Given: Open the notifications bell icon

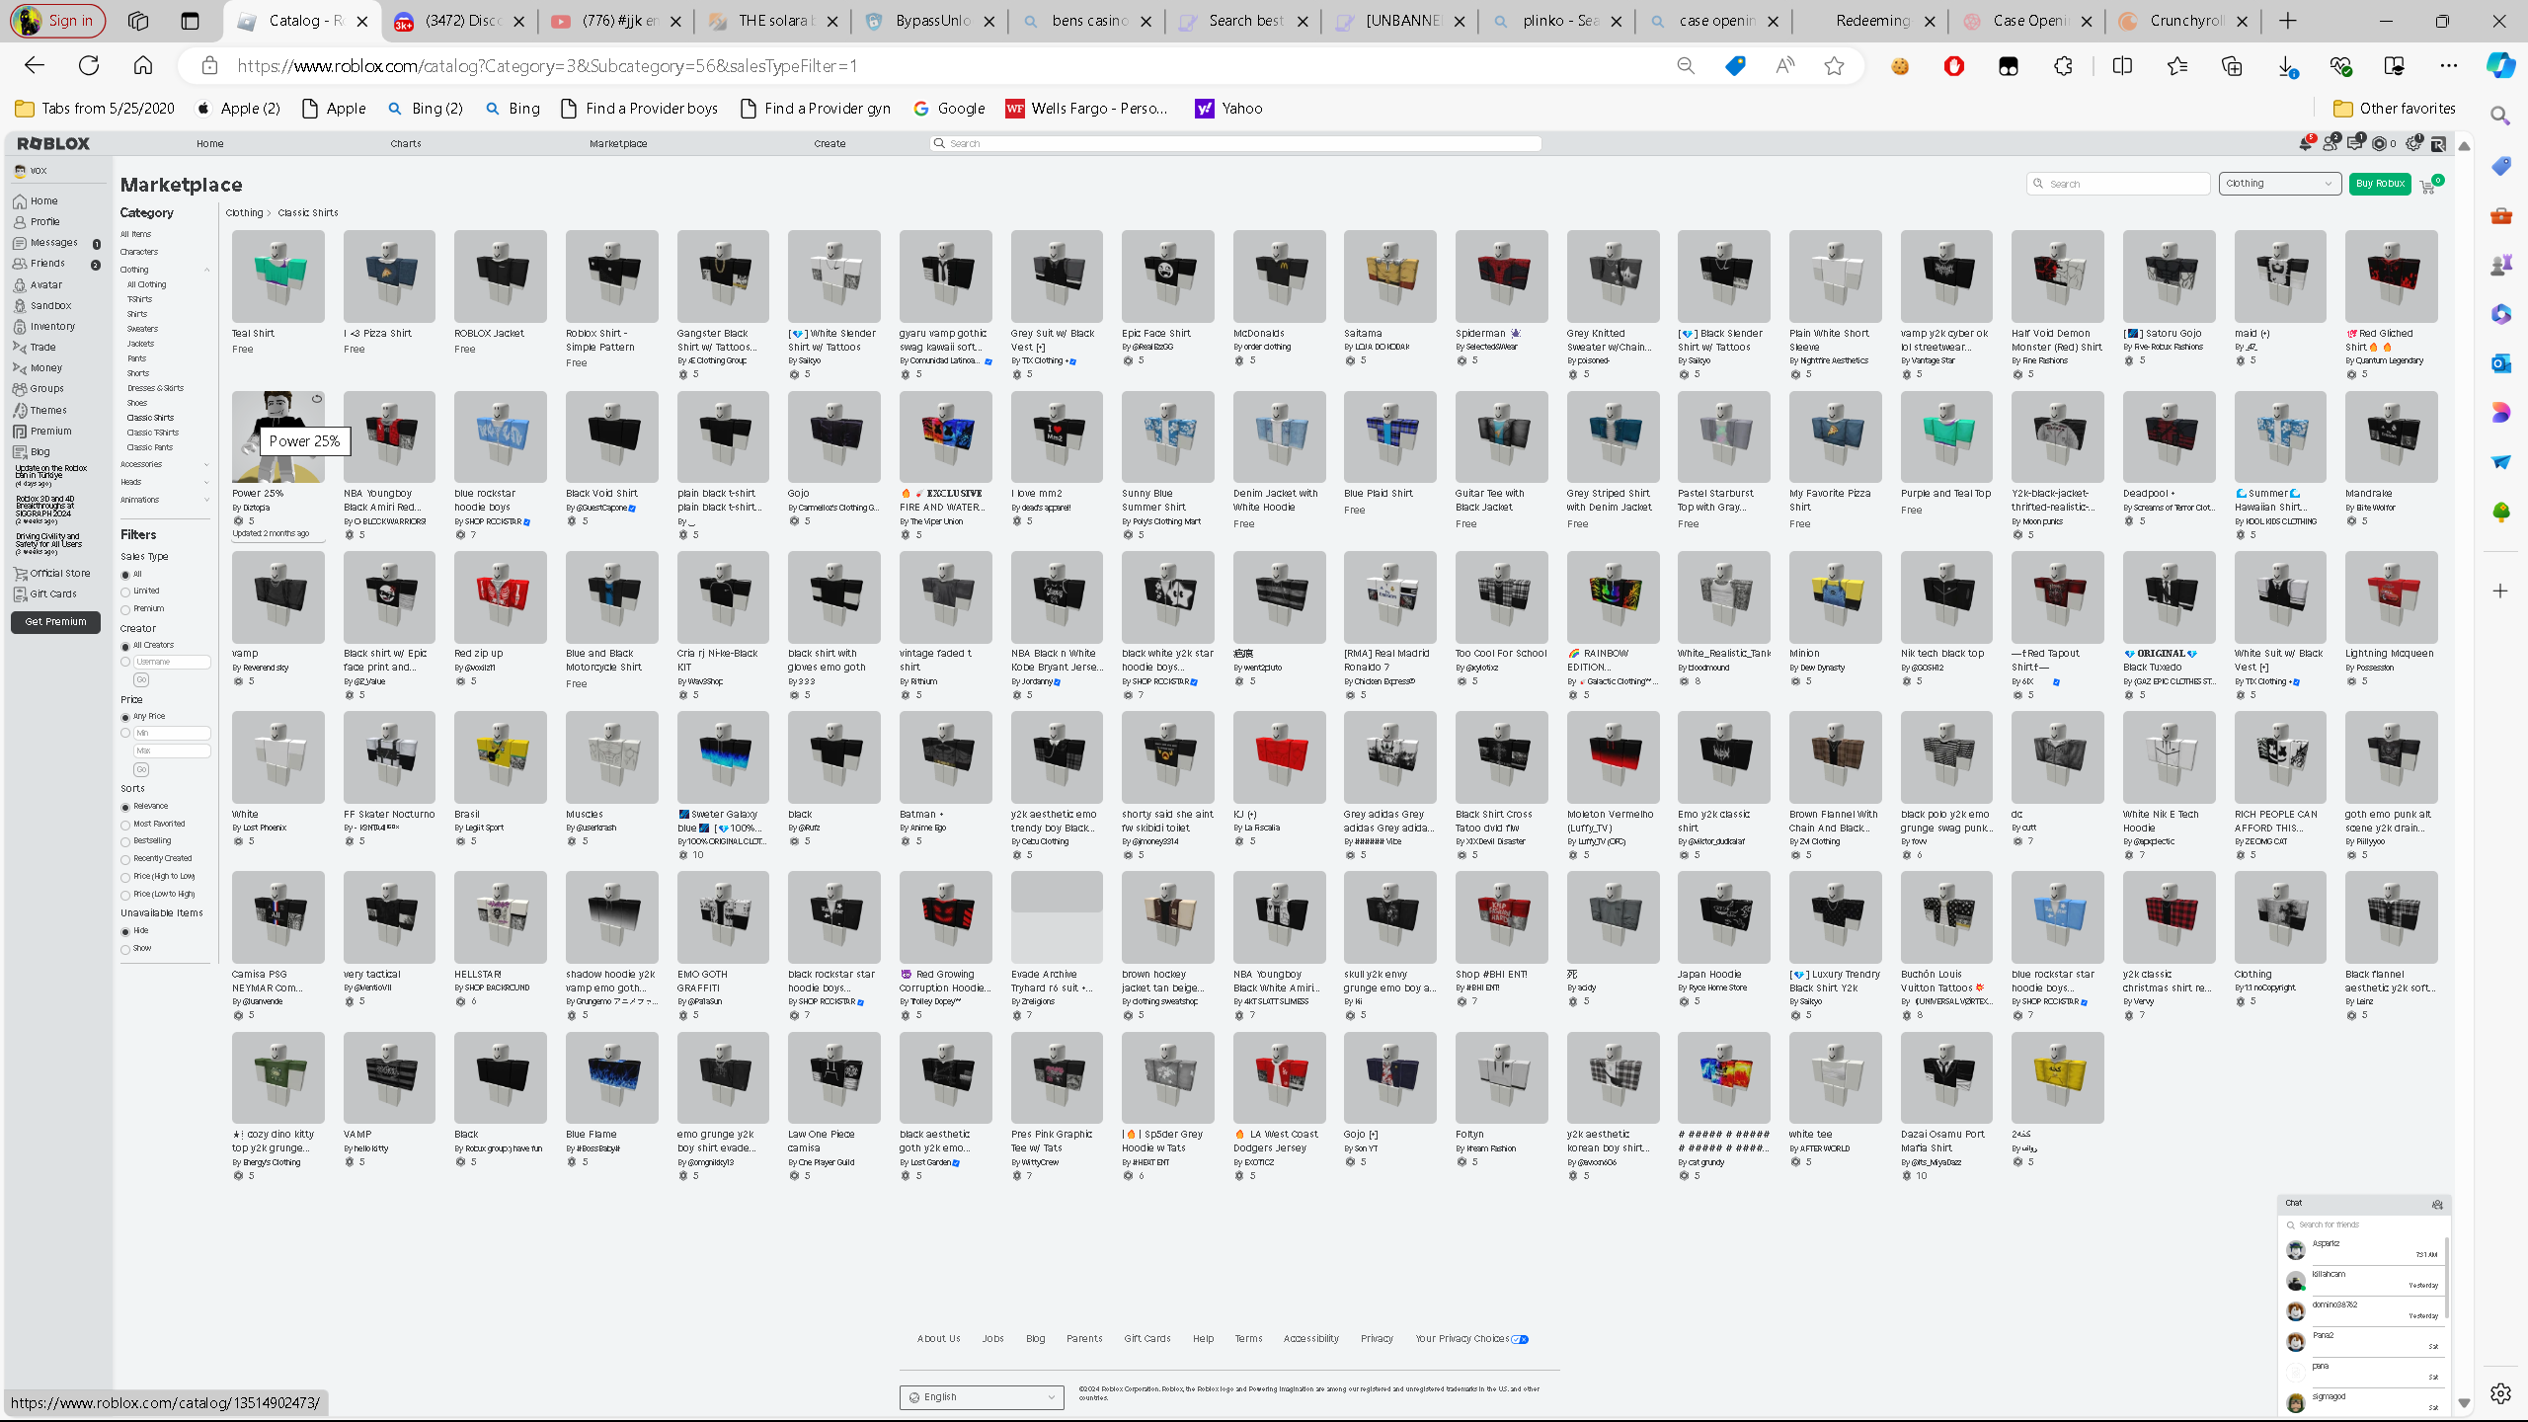Looking at the screenshot, I should [2305, 144].
